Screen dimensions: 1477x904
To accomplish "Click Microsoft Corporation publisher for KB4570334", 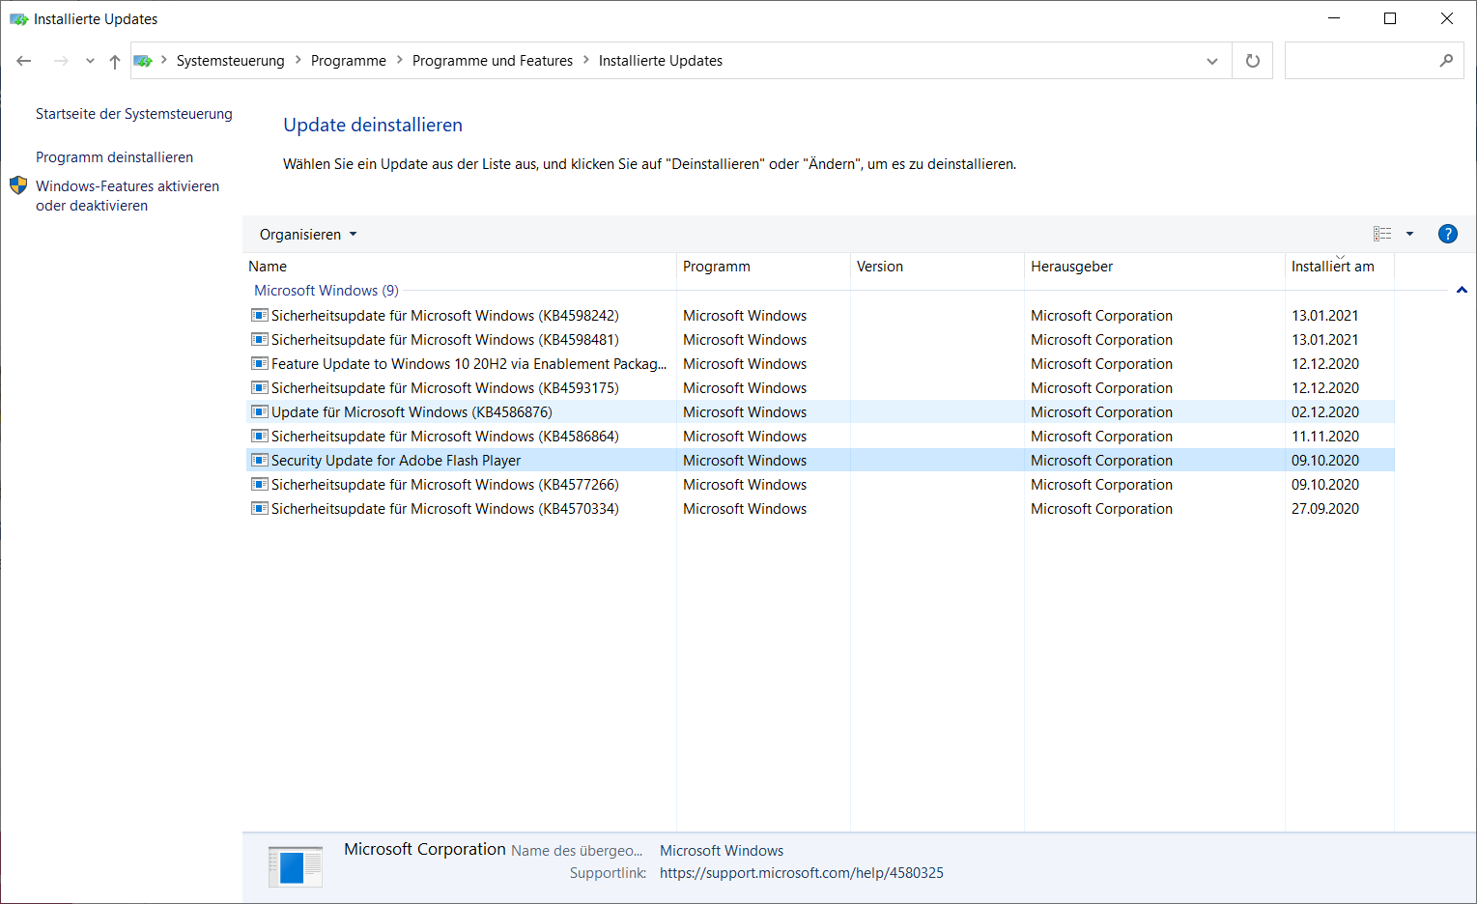I will [x=1101, y=509].
